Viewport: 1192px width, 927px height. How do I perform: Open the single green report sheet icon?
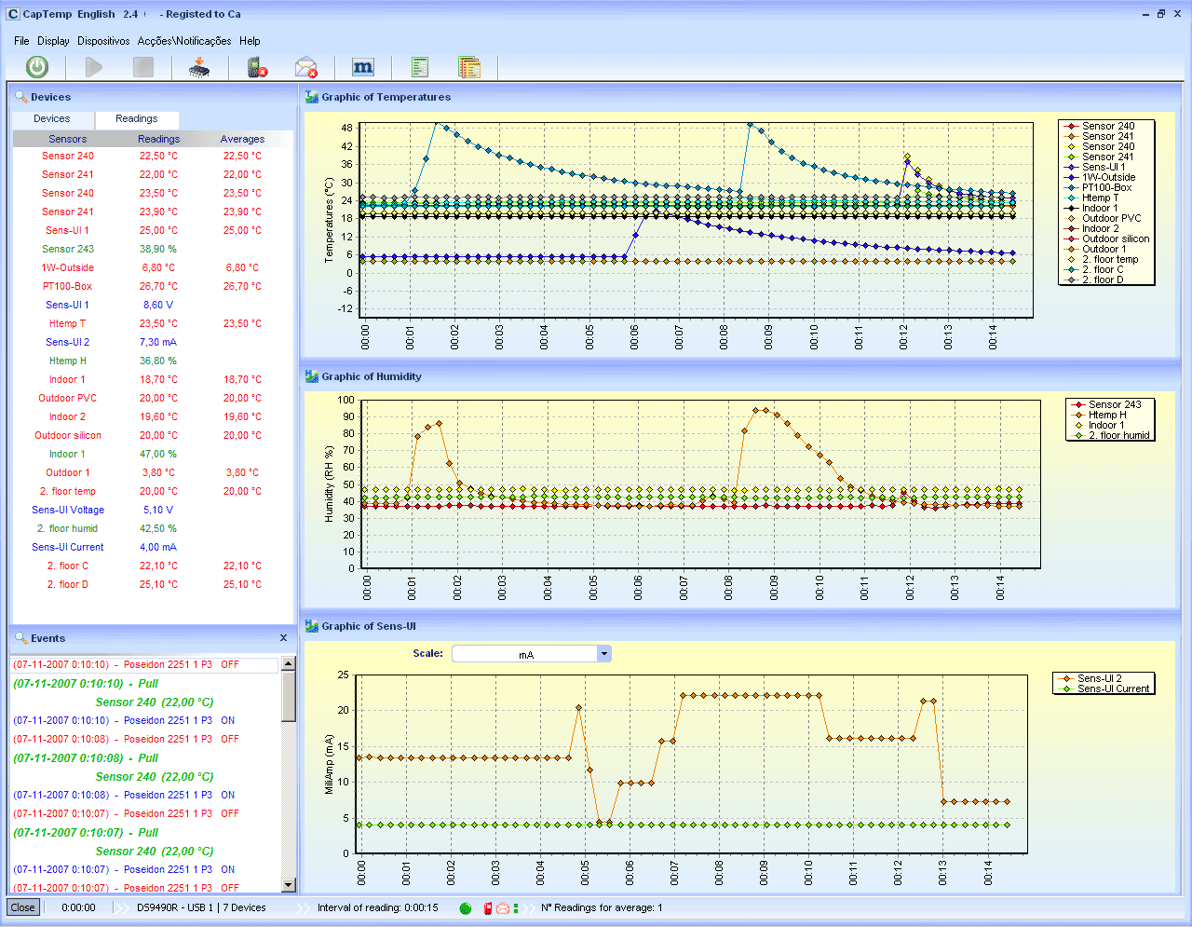[x=420, y=67]
